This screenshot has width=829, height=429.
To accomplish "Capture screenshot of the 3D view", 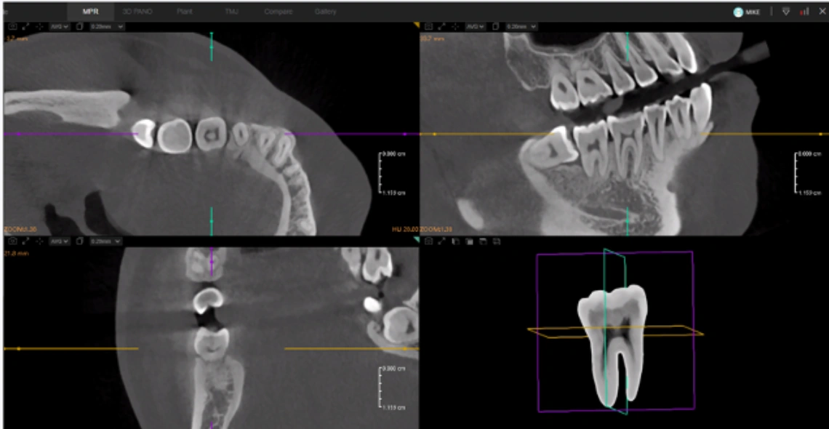I will click(428, 241).
